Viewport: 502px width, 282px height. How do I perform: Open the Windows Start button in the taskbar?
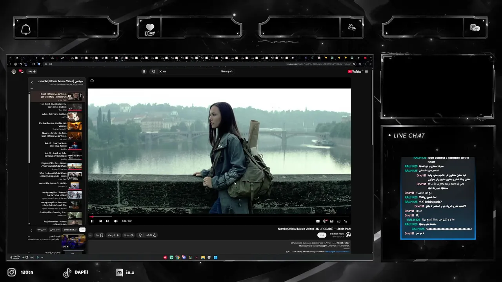[215, 257]
